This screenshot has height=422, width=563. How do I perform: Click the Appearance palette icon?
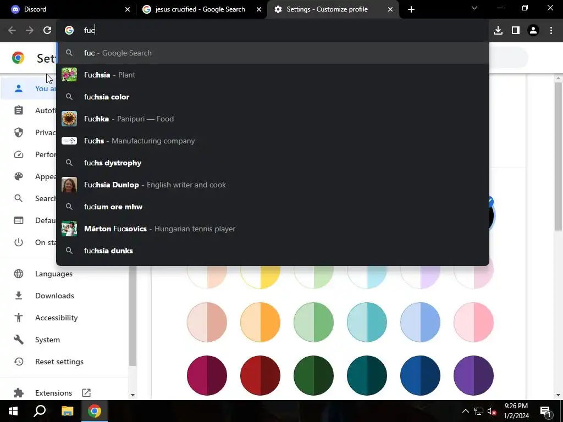pyautogui.click(x=19, y=176)
